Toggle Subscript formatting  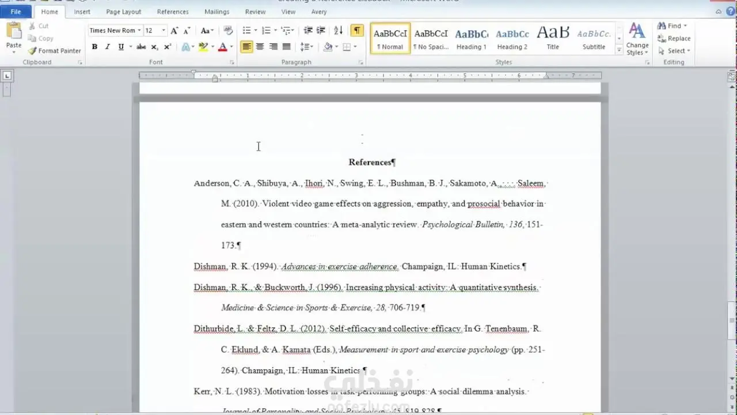[x=155, y=47]
